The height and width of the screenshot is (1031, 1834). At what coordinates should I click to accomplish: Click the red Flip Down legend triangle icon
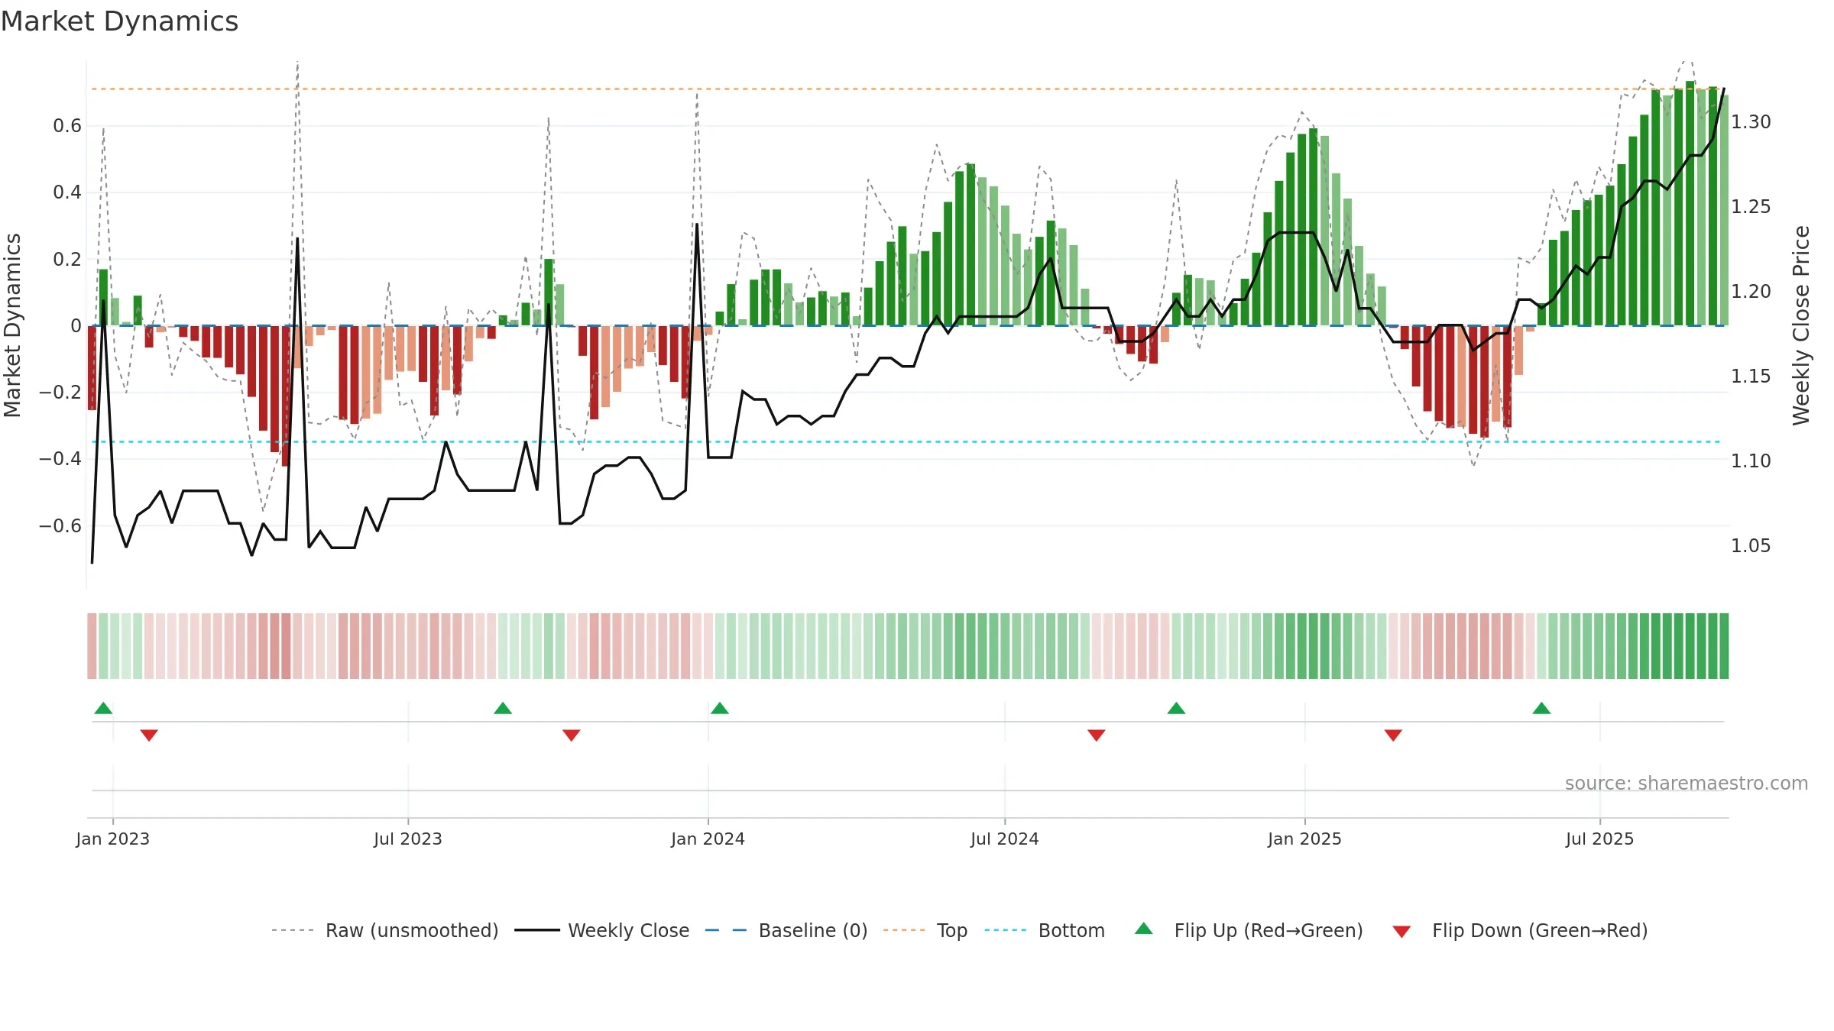tap(1401, 932)
